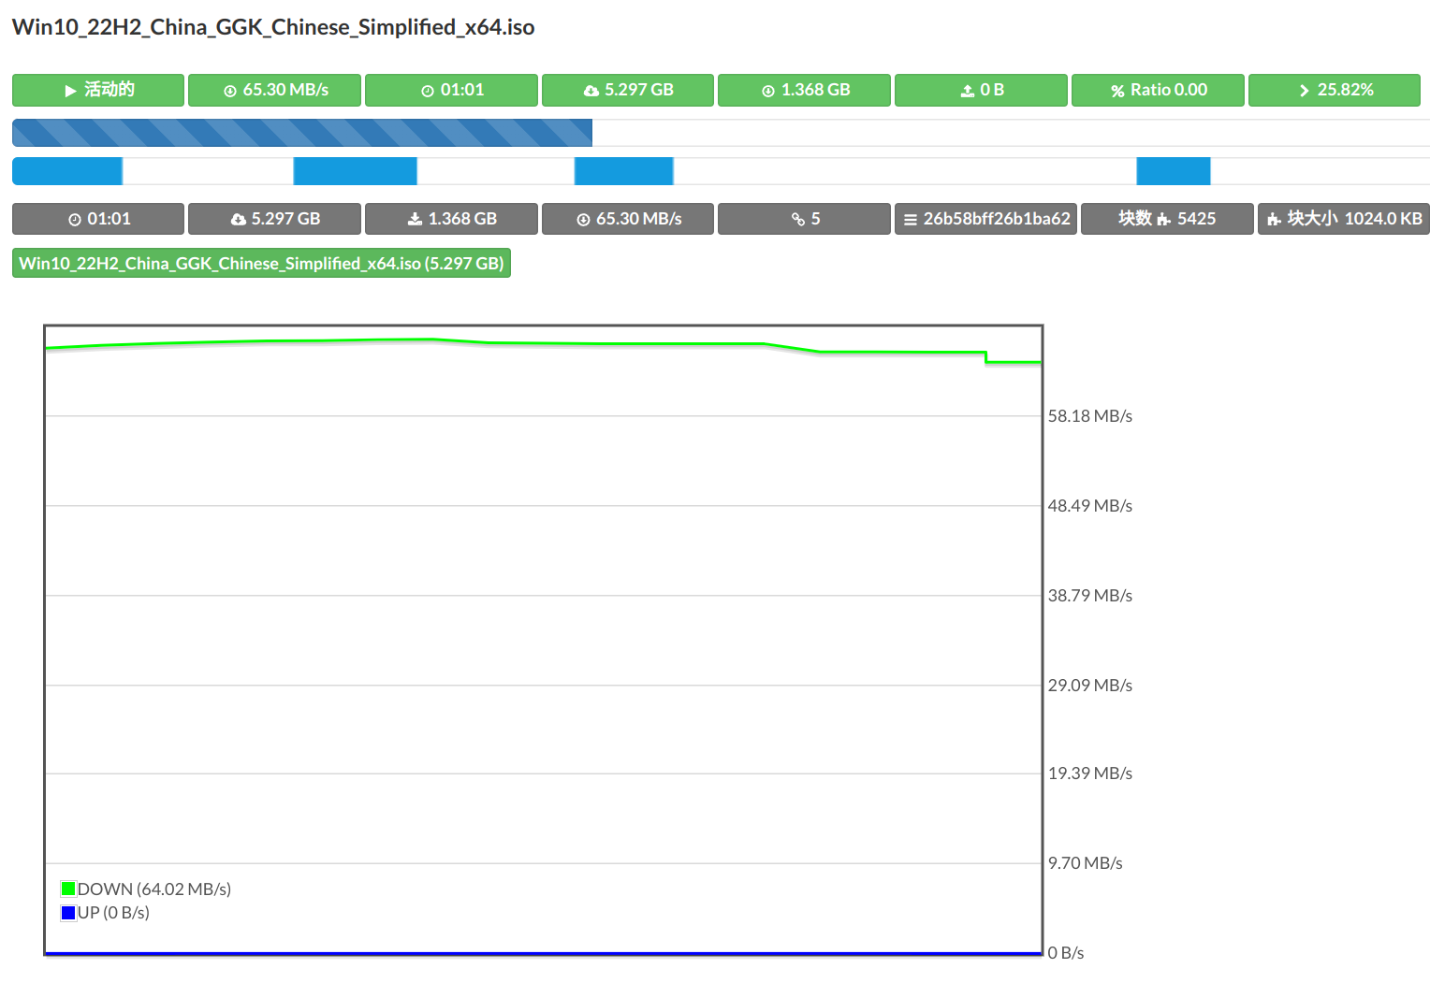Click the green 01:01 time badge
The width and height of the screenshot is (1430, 983).
pos(451,90)
